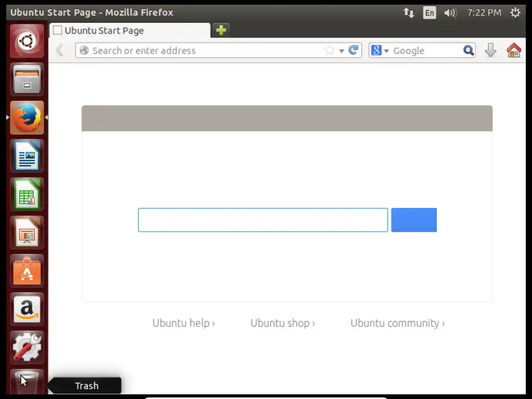The height and width of the screenshot is (399, 532).
Task: Click the blue search button on page
Action: 414,220
